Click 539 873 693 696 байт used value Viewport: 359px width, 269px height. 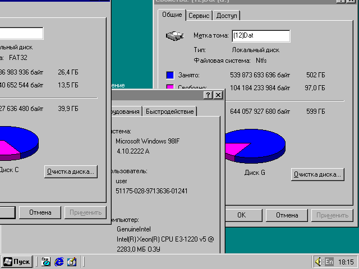coord(260,75)
